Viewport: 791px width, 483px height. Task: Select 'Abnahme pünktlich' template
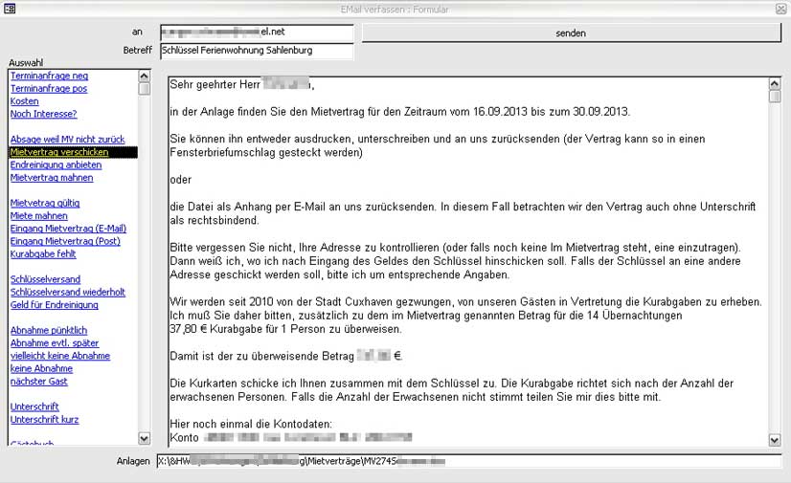click(x=49, y=330)
